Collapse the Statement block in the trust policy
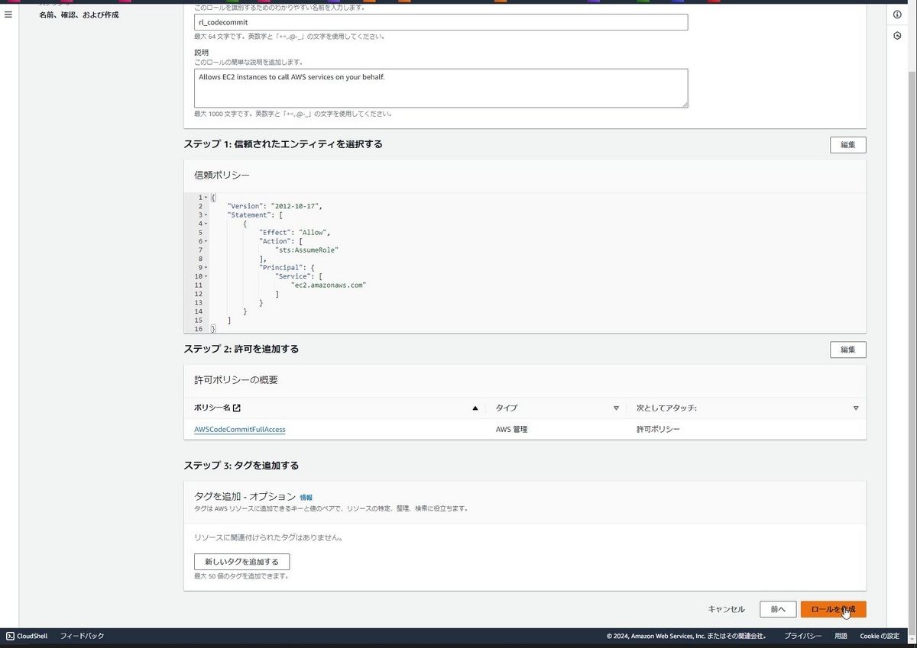Viewport: 917px width, 648px height. point(205,214)
